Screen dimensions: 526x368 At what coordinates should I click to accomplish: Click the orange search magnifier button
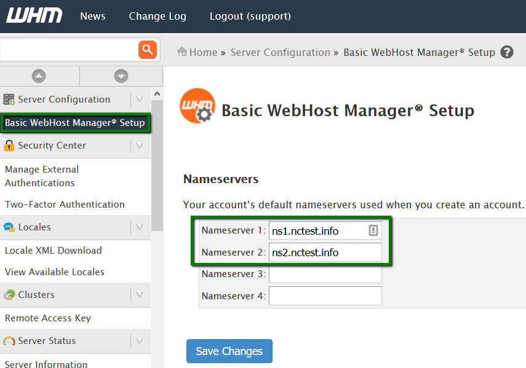pos(147,50)
